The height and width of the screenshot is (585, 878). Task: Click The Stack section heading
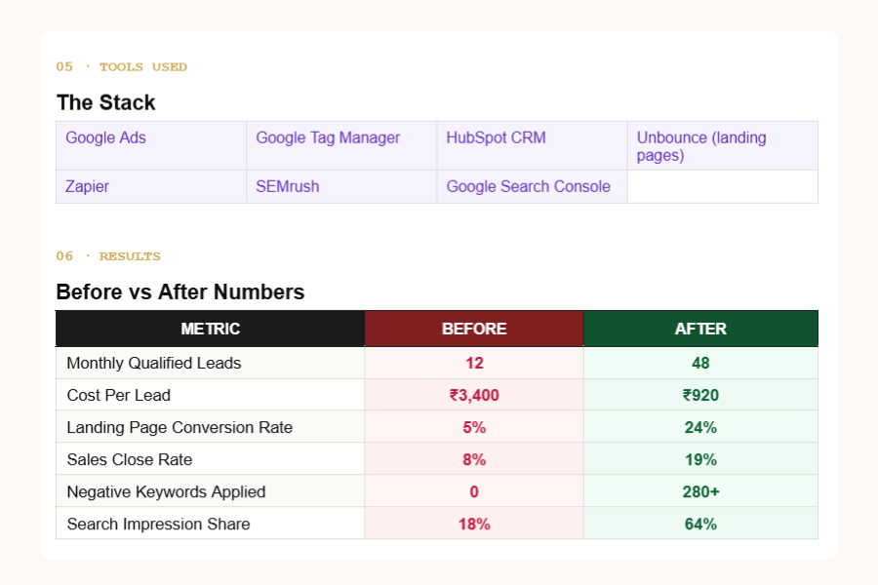[105, 102]
